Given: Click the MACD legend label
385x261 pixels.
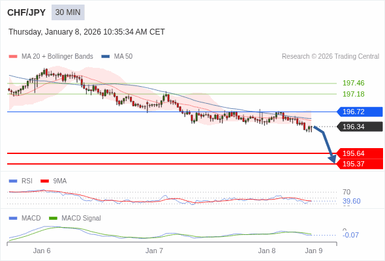Looking at the screenshot, I should pyautogui.click(x=31, y=219).
